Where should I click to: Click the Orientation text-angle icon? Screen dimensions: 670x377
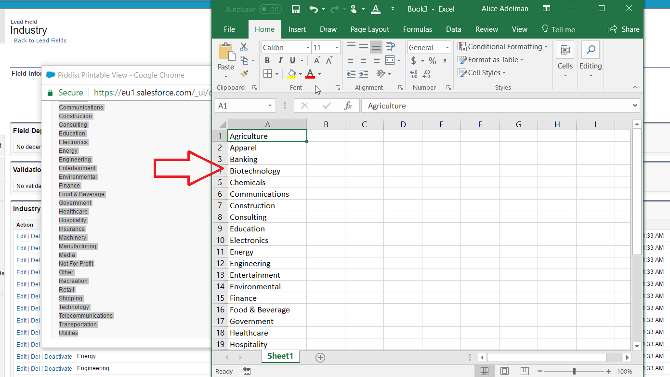coord(381,74)
